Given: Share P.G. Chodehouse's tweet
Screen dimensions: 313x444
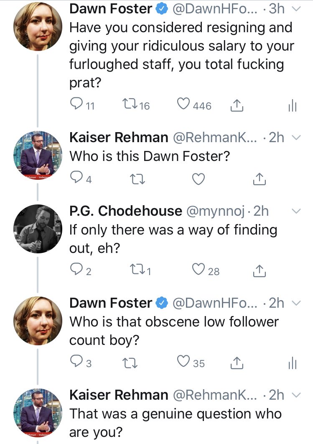Looking at the screenshot, I should (260, 271).
